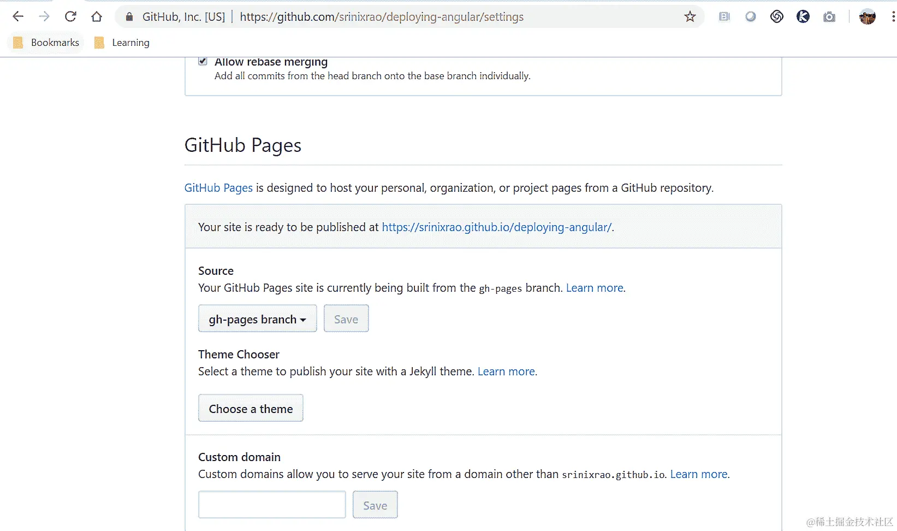Open the reader-style extension icon next to star
Viewport: 897px width, 531px height.
tap(724, 17)
